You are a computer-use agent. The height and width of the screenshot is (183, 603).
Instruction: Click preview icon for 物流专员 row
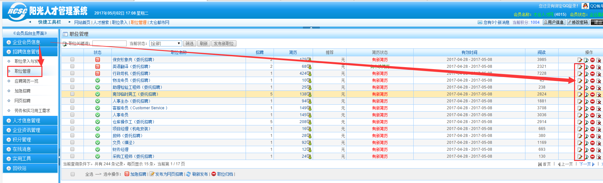[586, 81]
